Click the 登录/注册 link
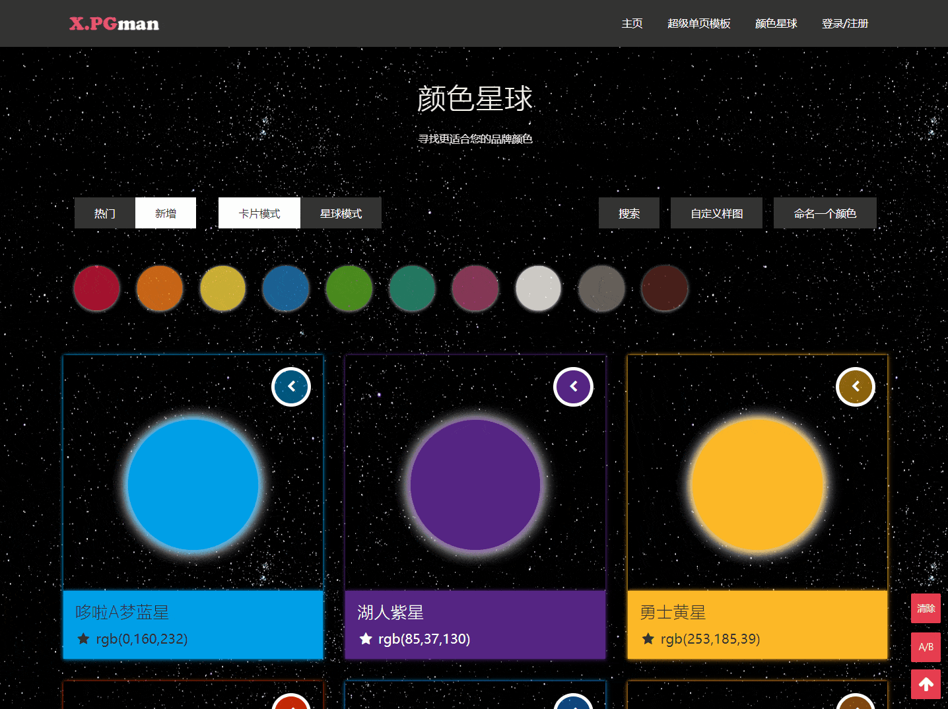The height and width of the screenshot is (709, 948). click(844, 23)
